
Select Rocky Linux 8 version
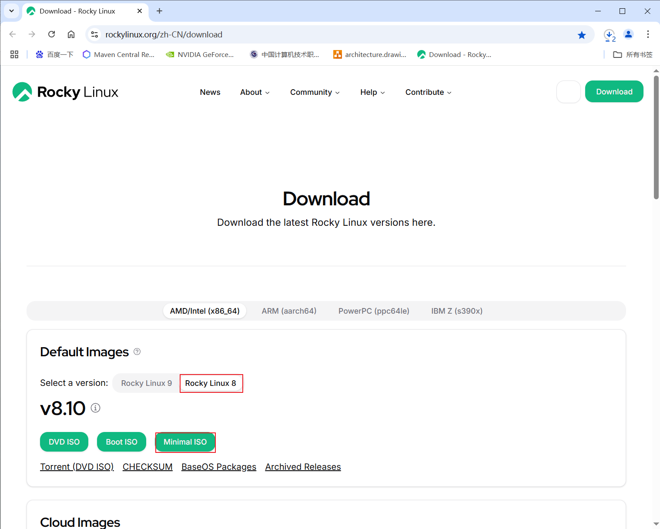[211, 383]
